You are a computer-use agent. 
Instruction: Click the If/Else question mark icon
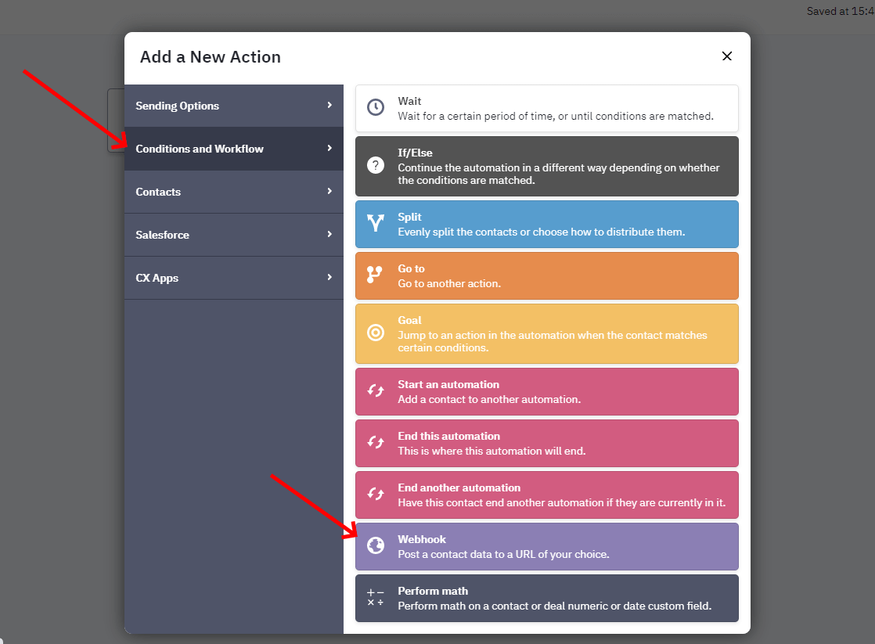point(376,165)
